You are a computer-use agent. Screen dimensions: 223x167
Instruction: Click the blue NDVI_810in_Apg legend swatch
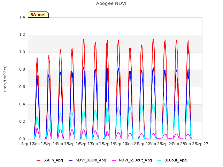[x=70, y=161]
